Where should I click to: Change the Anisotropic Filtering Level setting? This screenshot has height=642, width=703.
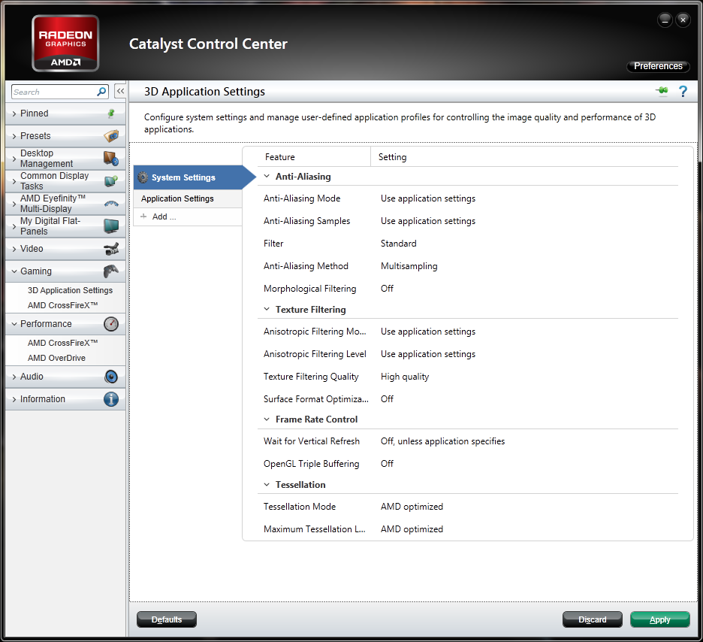point(428,353)
